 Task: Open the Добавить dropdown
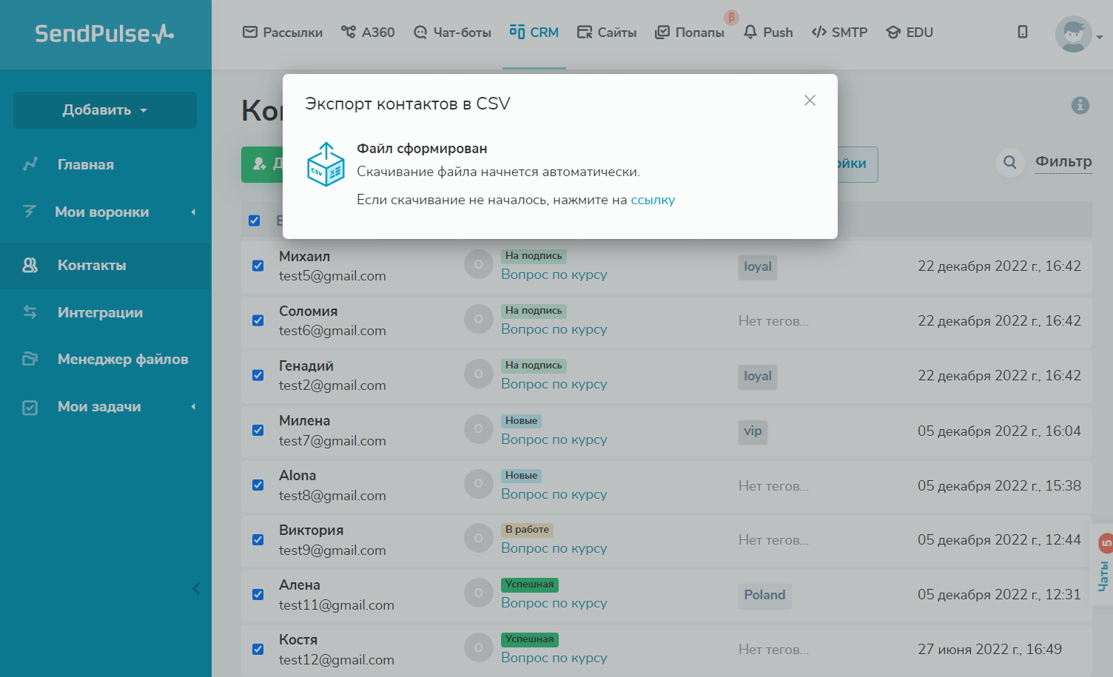(x=105, y=110)
